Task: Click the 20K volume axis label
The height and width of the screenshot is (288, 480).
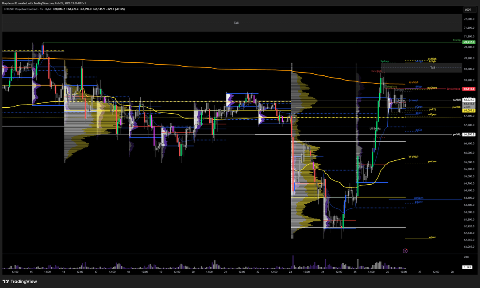Action: 466,257
